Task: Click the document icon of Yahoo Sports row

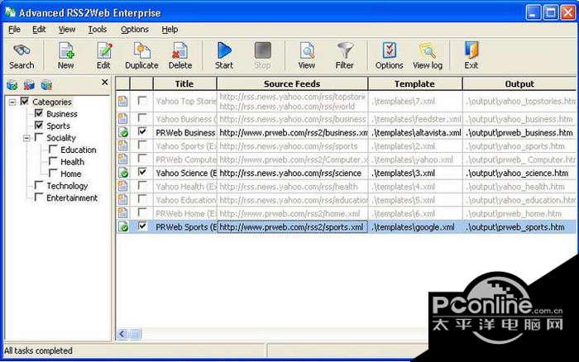Action: point(122,145)
